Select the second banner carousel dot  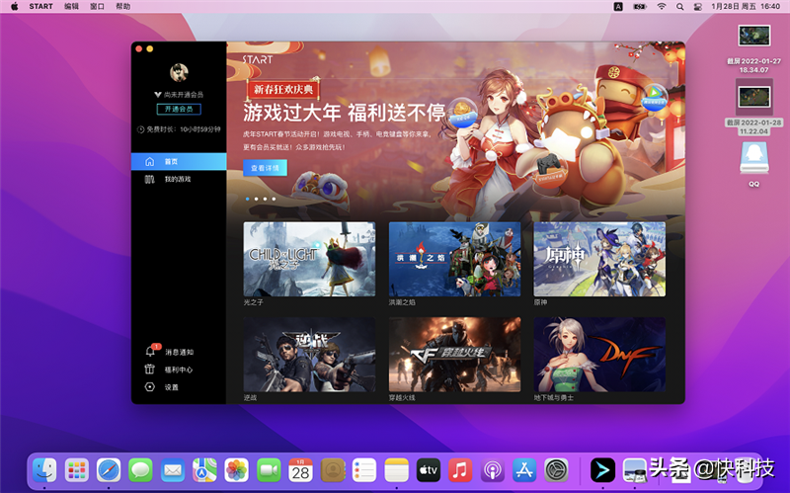(256, 199)
